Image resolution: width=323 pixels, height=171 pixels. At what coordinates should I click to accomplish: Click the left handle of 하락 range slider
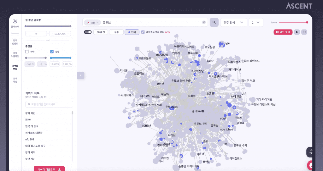pos(26,58)
